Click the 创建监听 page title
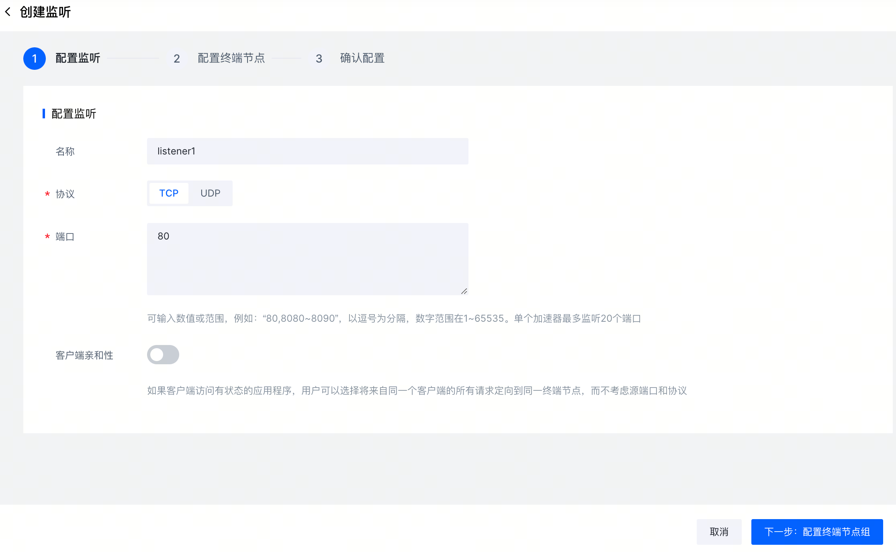This screenshot has width=896, height=552. tap(45, 12)
